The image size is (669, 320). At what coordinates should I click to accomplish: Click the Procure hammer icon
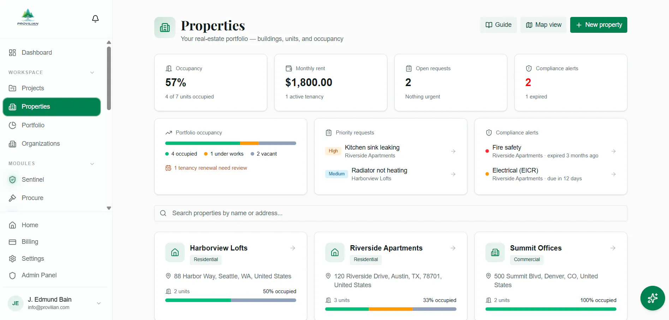pyautogui.click(x=12, y=198)
